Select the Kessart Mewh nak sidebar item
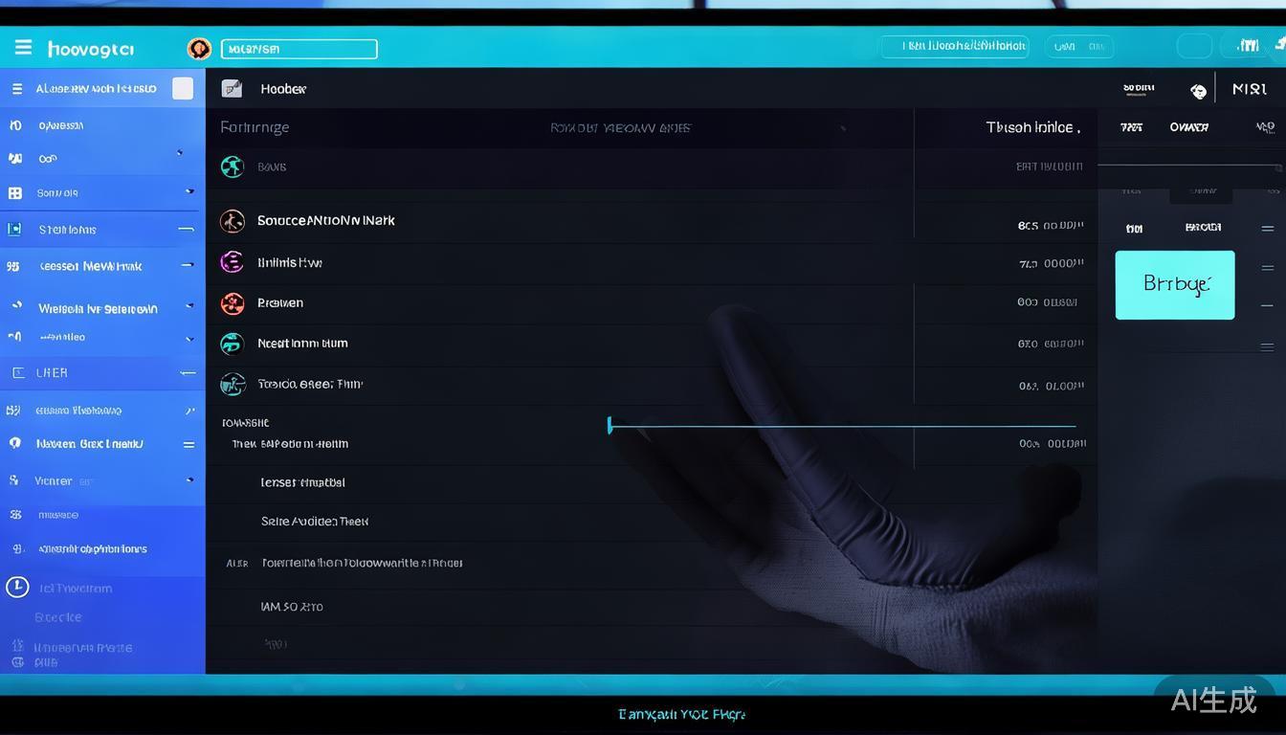 (x=91, y=266)
